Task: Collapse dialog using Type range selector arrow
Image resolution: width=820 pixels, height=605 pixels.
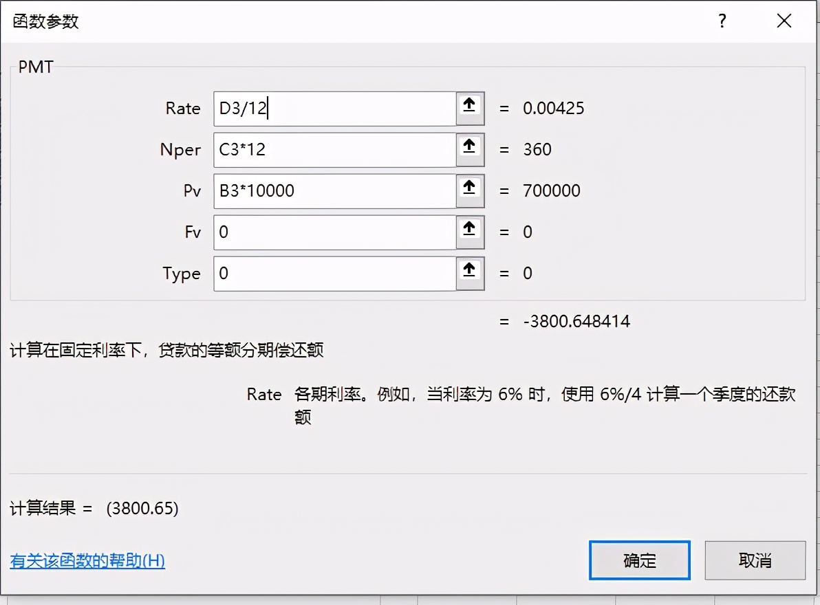Action: pos(470,273)
